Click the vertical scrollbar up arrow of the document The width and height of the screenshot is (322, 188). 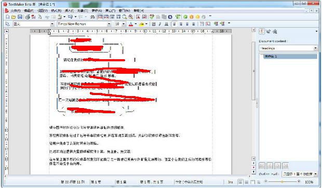coord(254,30)
